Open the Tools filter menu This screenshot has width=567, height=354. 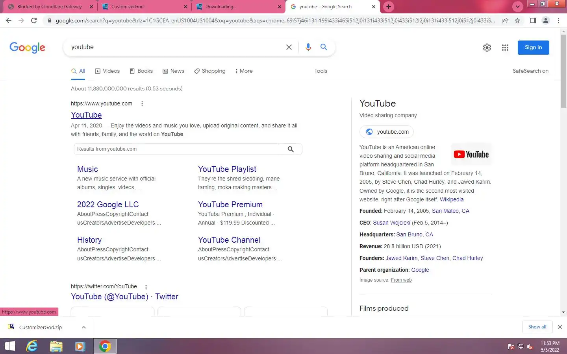pyautogui.click(x=321, y=71)
